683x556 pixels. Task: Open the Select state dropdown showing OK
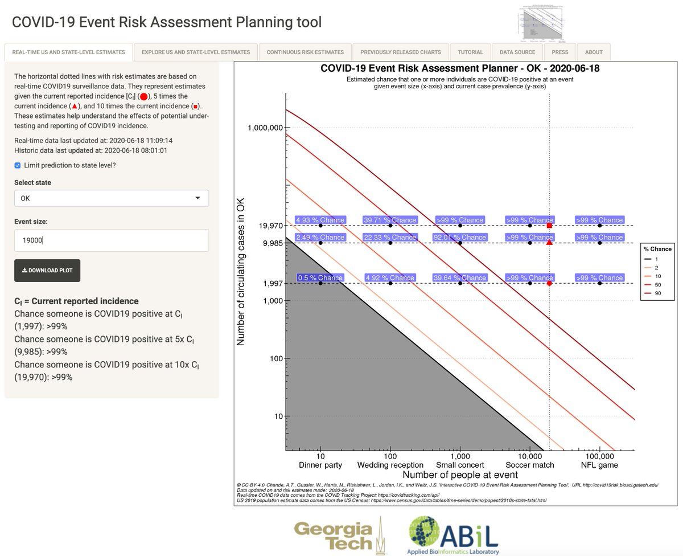click(112, 198)
